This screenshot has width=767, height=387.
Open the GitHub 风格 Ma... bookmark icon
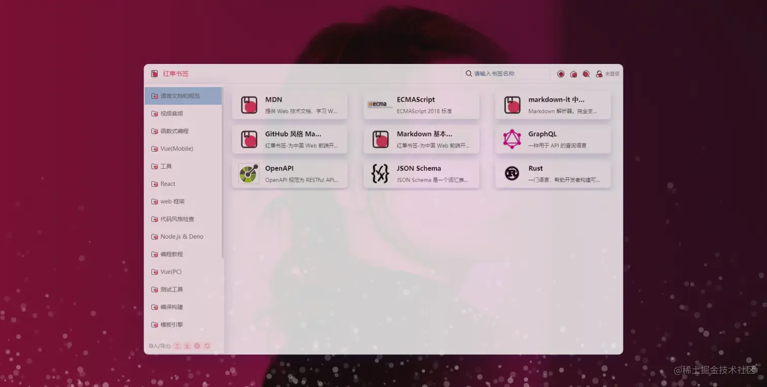pos(249,139)
